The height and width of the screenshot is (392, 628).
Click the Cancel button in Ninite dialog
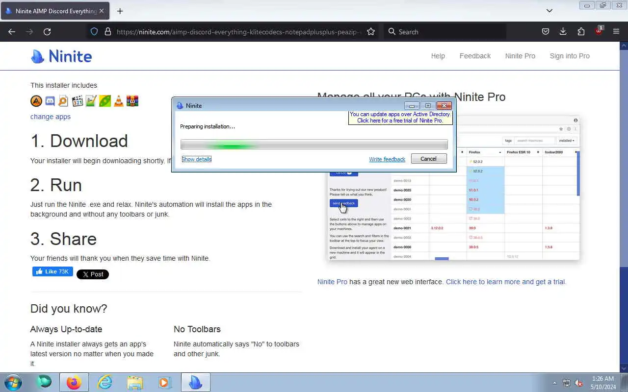(x=428, y=159)
